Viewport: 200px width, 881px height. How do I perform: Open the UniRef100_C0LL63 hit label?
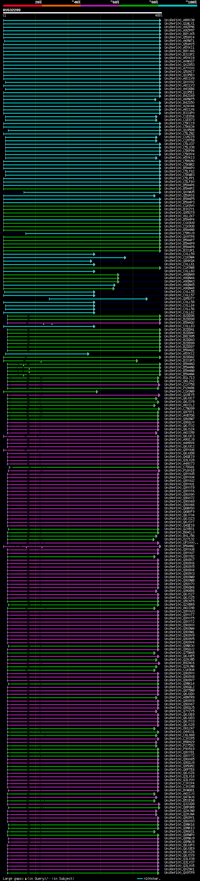(179, 326)
